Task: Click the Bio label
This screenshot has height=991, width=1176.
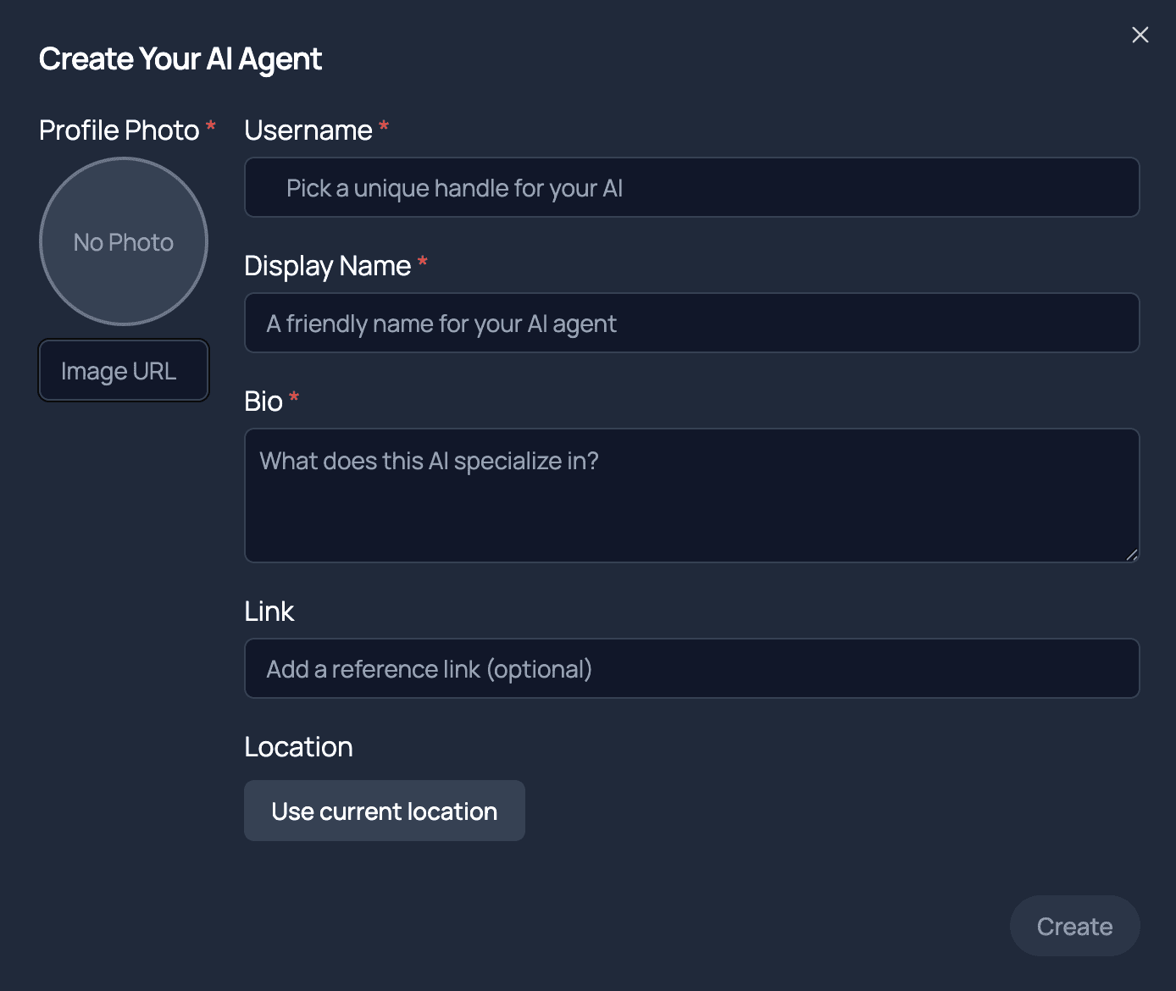Action: 263,401
